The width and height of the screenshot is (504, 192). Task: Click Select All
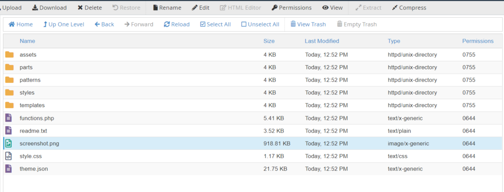tap(216, 25)
